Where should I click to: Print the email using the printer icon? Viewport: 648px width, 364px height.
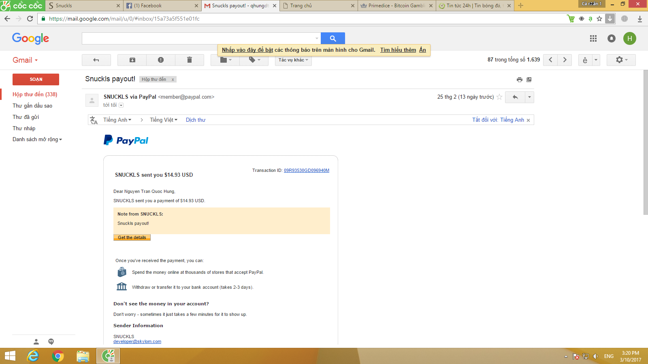pos(520,80)
